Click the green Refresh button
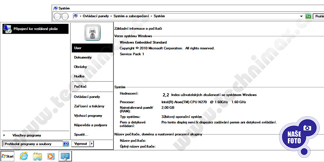 click(308, 16)
